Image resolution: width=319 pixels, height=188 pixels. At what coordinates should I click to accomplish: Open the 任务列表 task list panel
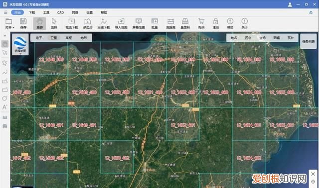[x=309, y=41]
